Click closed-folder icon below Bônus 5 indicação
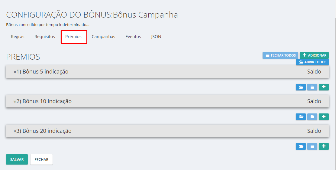This screenshot has width=336, height=170. tap(312, 87)
